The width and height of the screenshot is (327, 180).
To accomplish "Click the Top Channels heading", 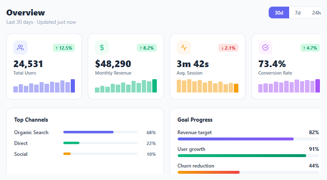I will tap(31, 120).
